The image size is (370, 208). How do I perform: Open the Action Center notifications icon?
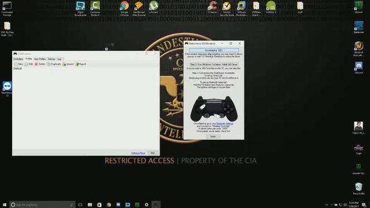coord(364,205)
